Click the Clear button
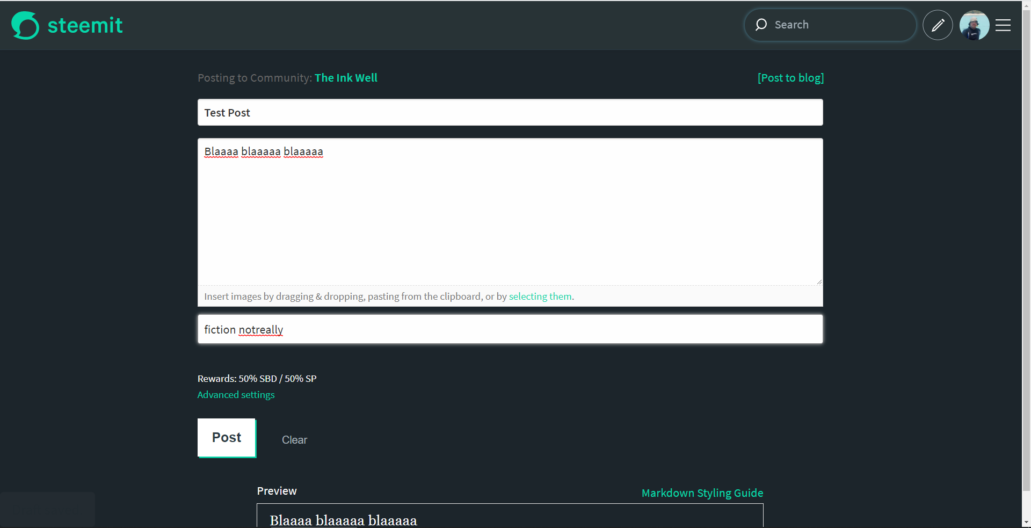Image resolution: width=1031 pixels, height=528 pixels. click(x=294, y=440)
